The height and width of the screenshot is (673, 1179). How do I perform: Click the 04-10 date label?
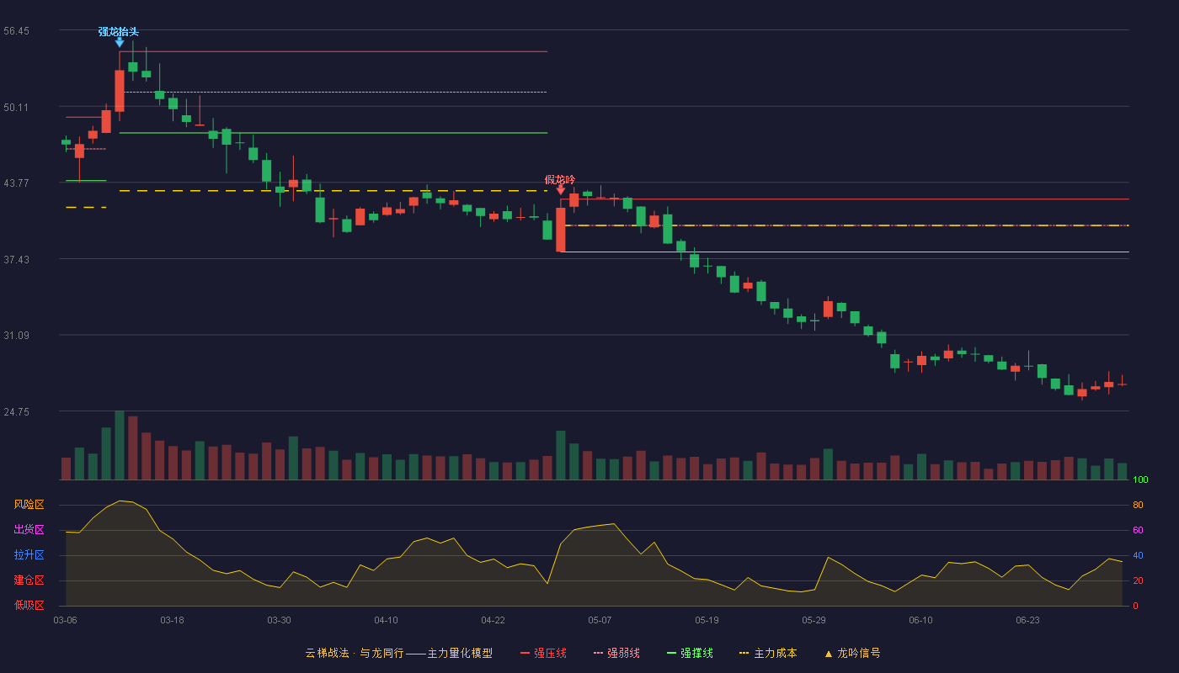[x=386, y=620]
